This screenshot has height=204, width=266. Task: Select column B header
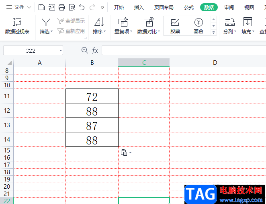(x=92, y=63)
